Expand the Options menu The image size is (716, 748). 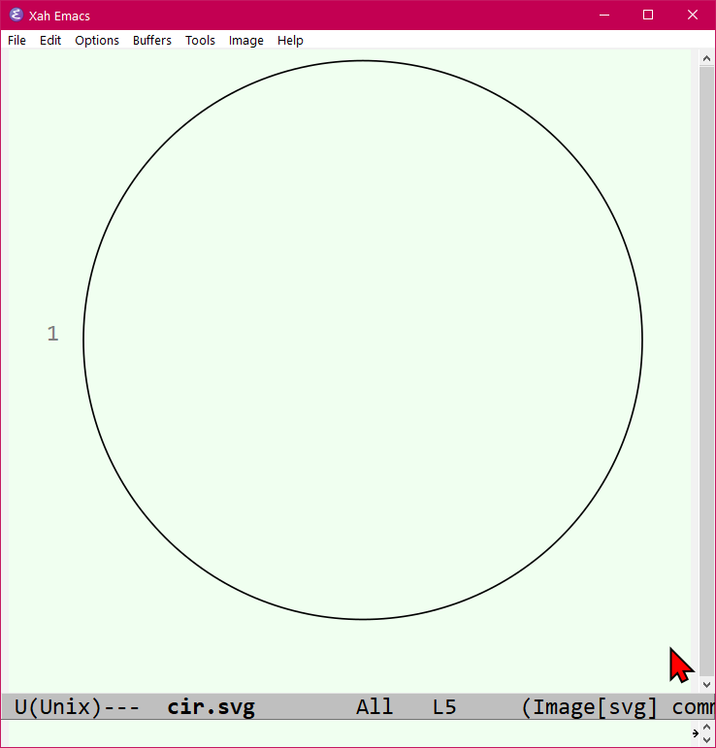click(x=97, y=40)
